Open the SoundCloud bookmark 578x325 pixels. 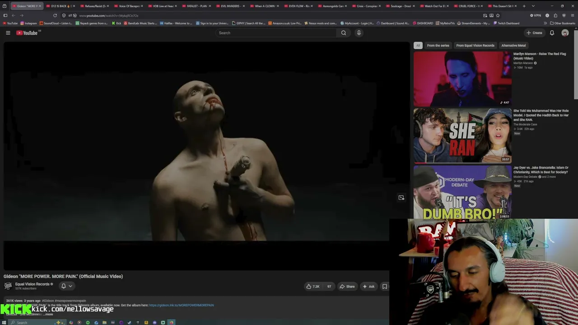tap(56, 23)
